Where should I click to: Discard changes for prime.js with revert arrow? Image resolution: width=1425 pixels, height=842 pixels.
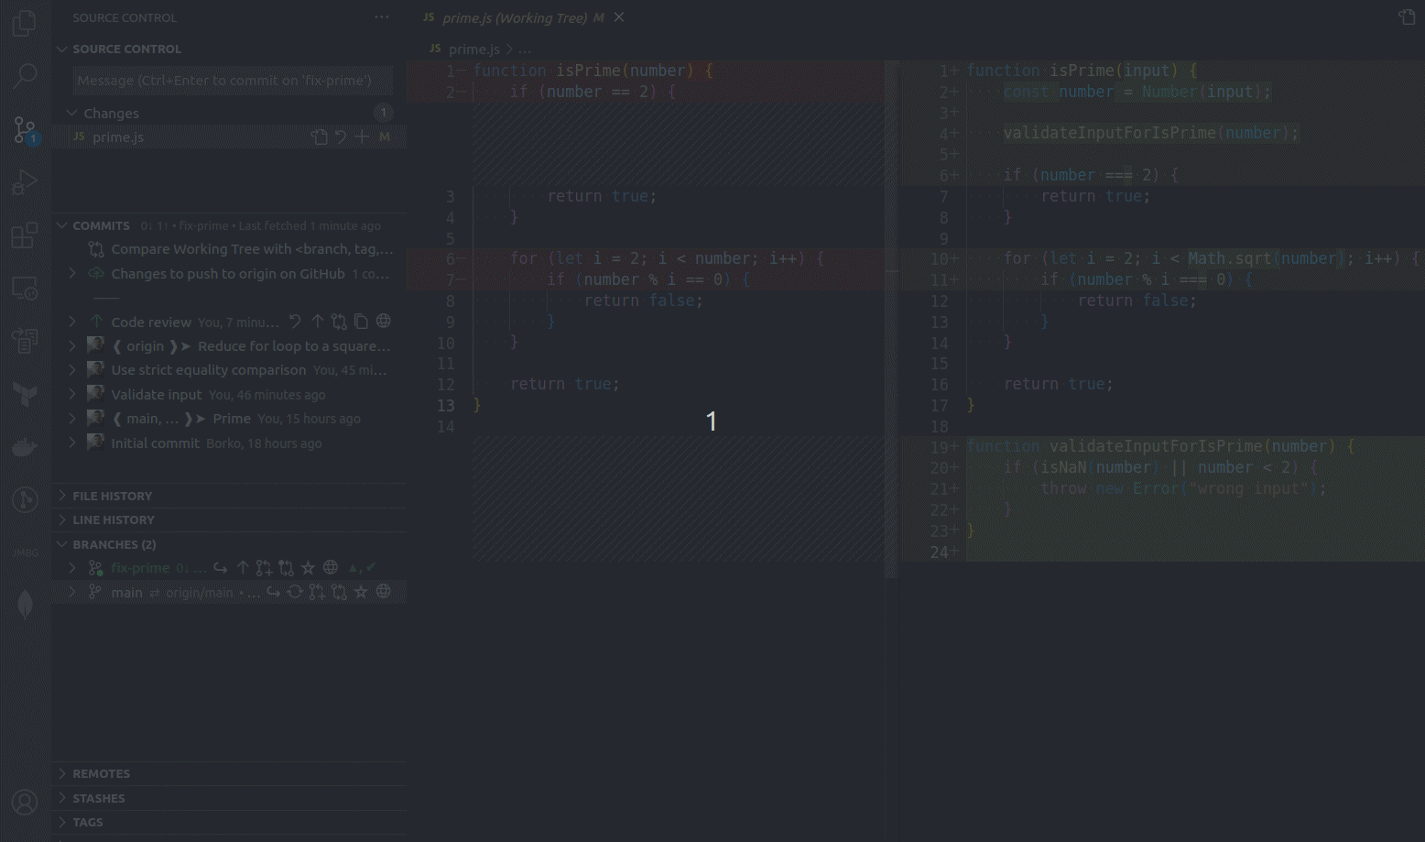[x=340, y=137]
